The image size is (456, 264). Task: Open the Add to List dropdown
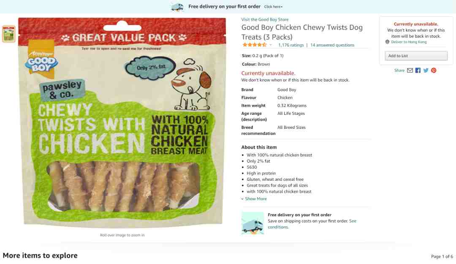416,56
